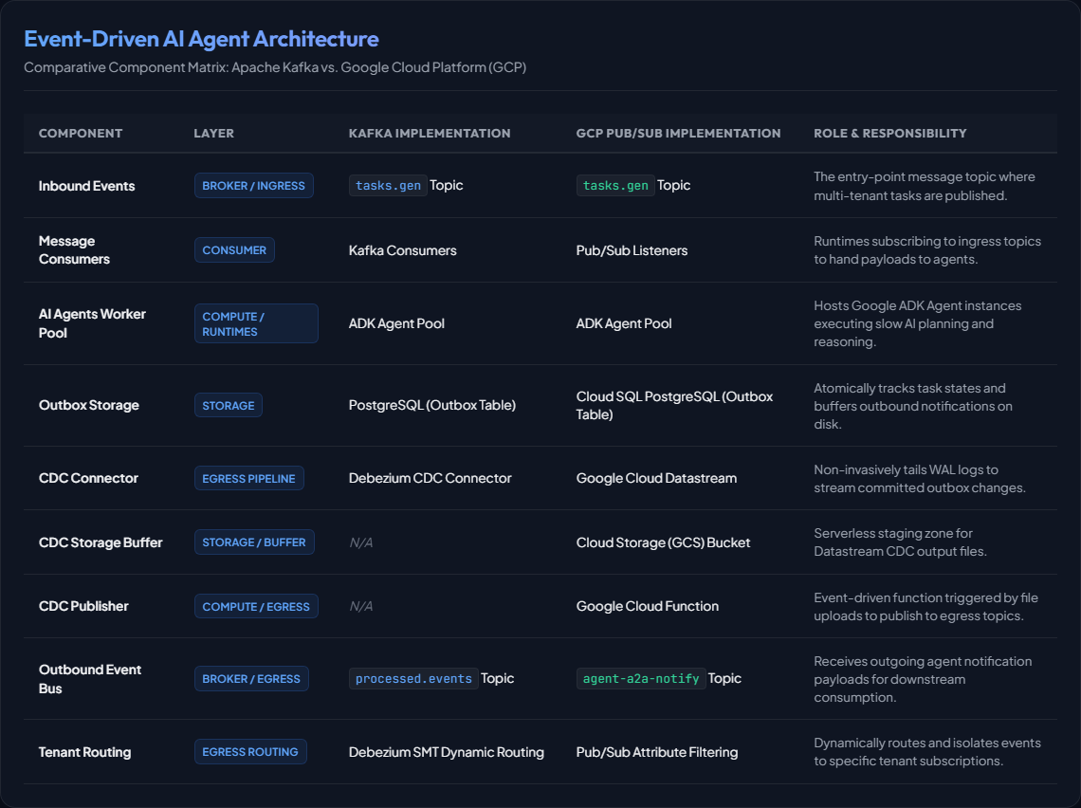Click the 'Pub/Sub Attribute Filtering' cell
1081x808 pixels.
[657, 752]
